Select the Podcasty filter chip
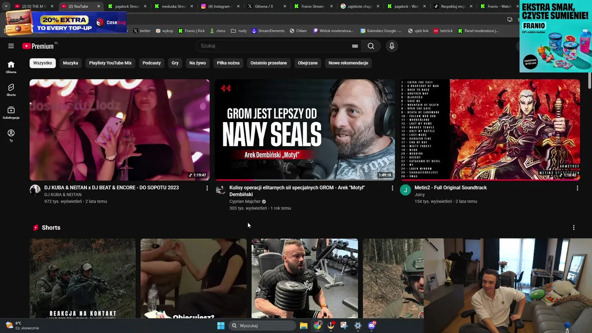The width and height of the screenshot is (592, 333). pyautogui.click(x=152, y=63)
